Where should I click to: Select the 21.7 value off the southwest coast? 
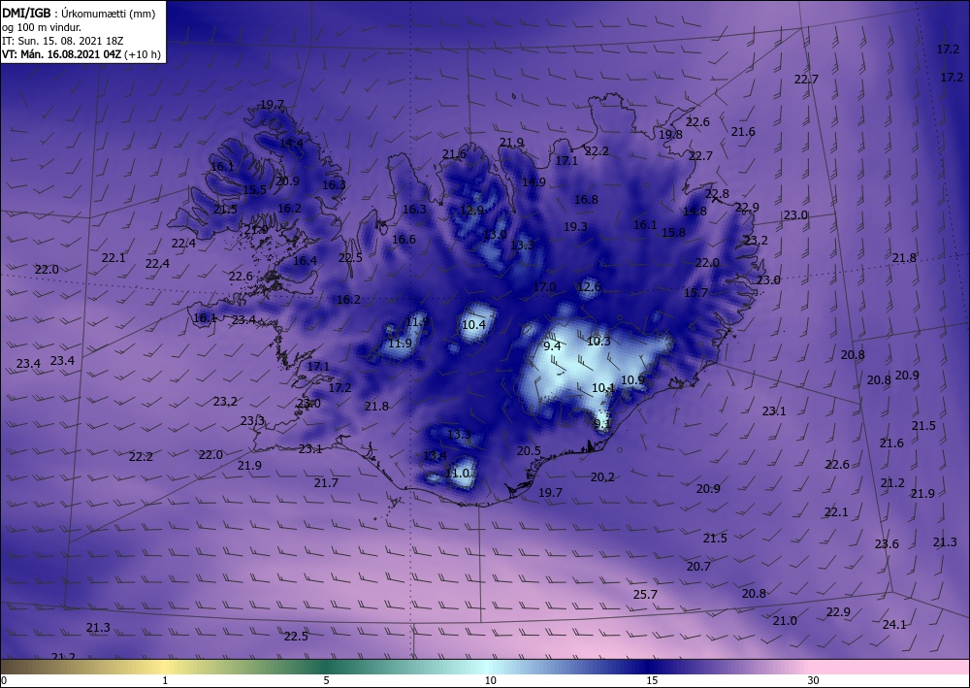tap(326, 483)
